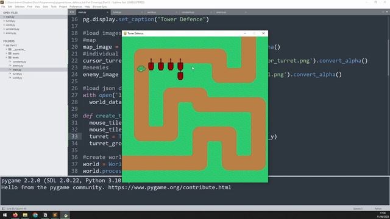Viewport: 390px width, 219px height.
Task: Toggle the sidebar using the status bar icon
Action: pyautogui.click(x=3, y=209)
